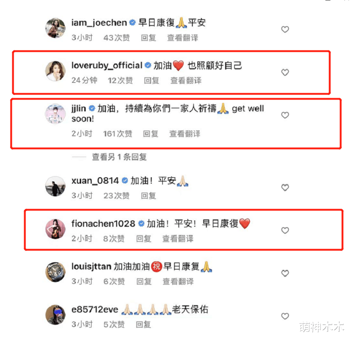Like iam_joechen's comment with the heart
This screenshot has height=340, width=350.
[285, 30]
